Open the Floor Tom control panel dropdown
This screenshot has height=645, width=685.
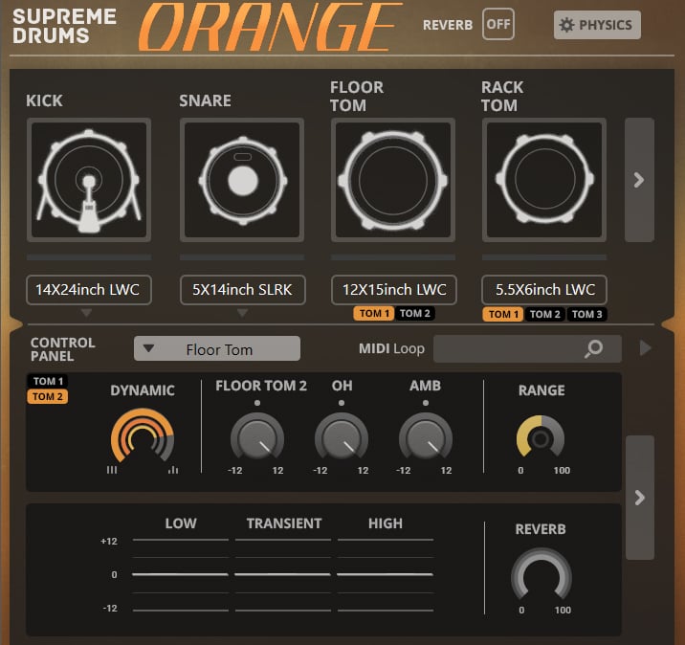[x=217, y=349]
